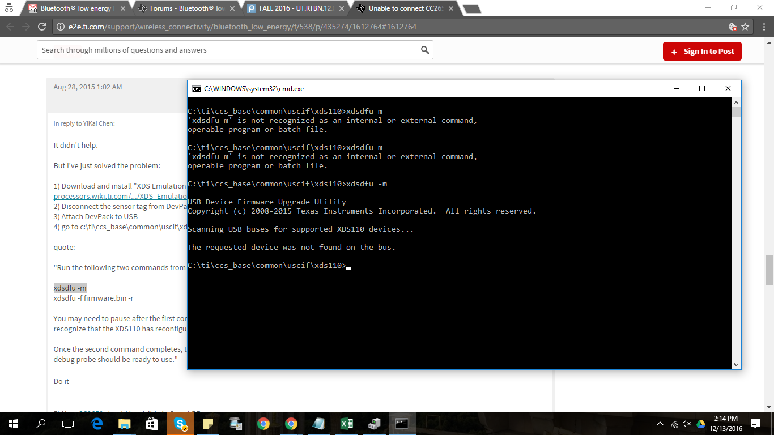Click the 'xdsdfu -f firmware.bin -r' line
The width and height of the screenshot is (774, 435).
[93, 298]
